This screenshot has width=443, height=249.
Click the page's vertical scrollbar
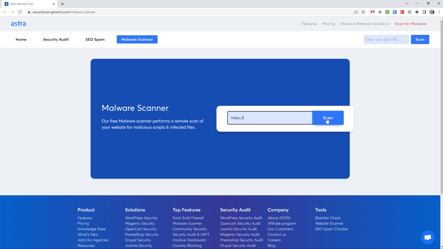[442, 107]
